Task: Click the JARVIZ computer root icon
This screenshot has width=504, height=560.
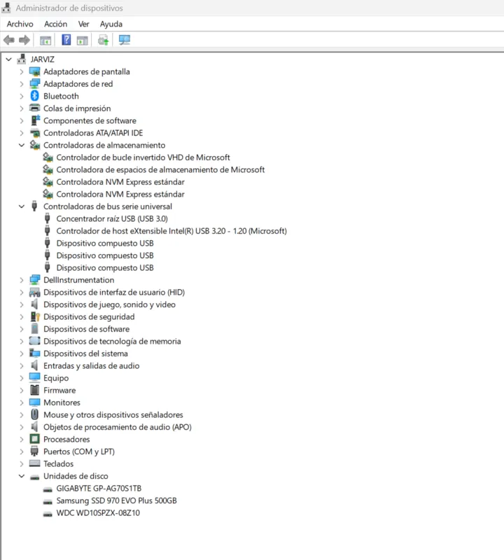Action: coord(22,59)
